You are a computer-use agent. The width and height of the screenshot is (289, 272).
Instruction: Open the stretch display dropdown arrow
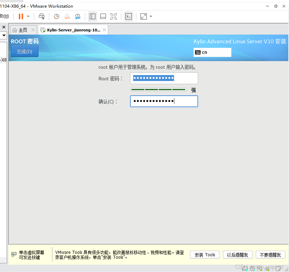(x=151, y=16)
